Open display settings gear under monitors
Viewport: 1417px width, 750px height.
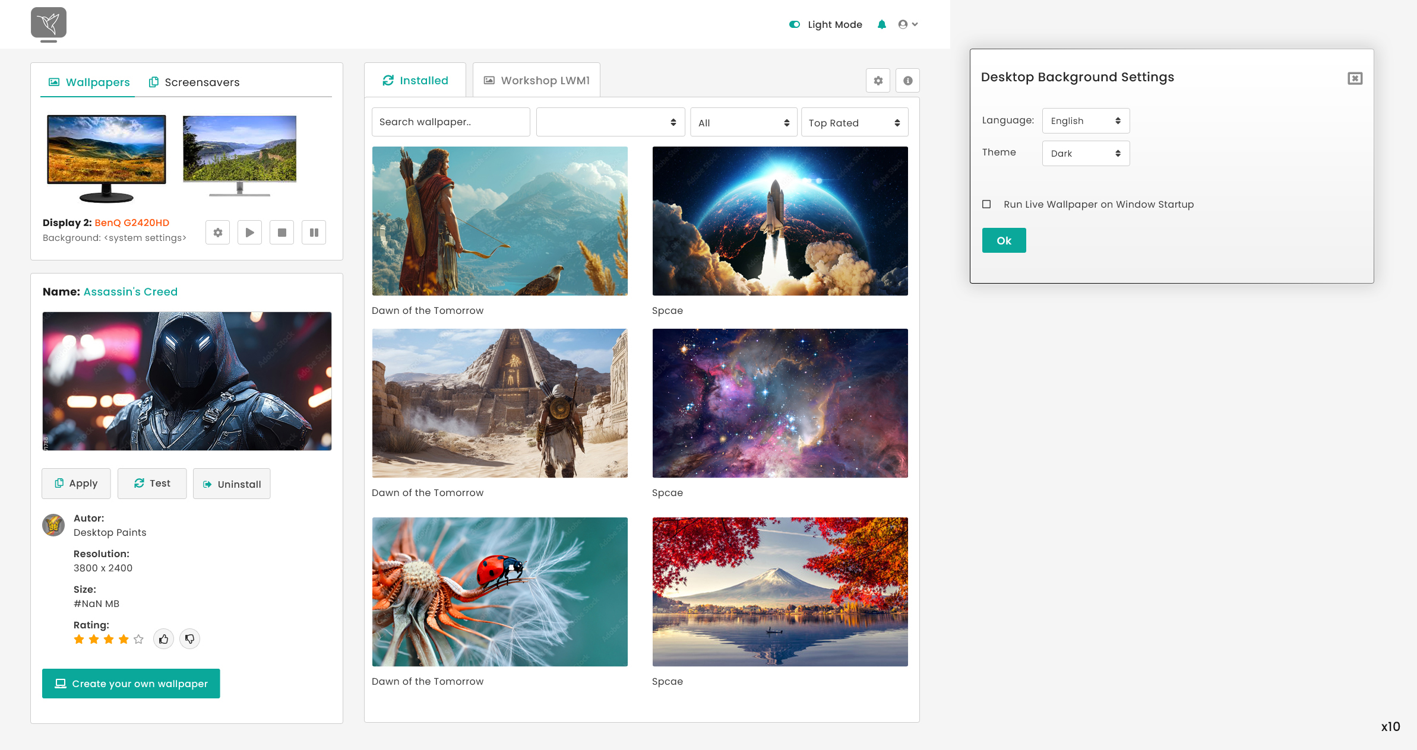point(218,233)
